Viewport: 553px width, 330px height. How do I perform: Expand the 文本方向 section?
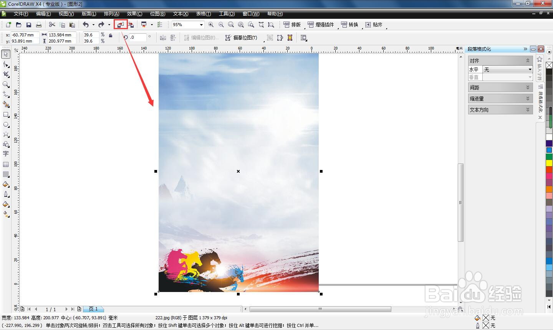point(528,110)
